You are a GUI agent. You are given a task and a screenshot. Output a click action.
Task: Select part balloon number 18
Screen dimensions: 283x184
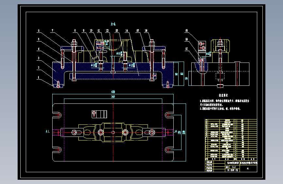tap(187, 39)
